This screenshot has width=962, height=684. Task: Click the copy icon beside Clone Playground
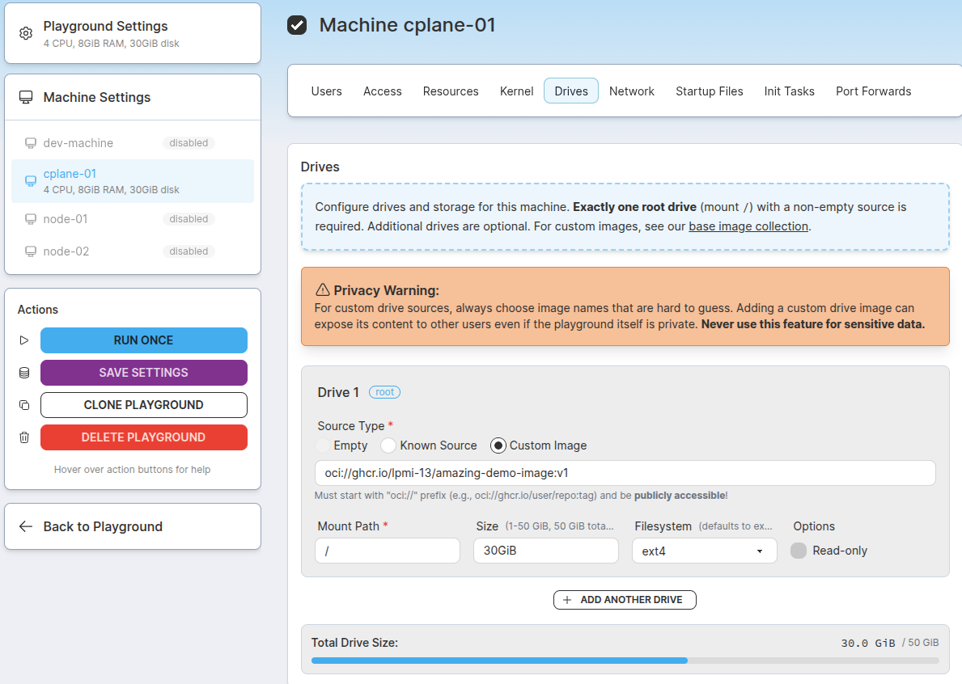click(23, 404)
